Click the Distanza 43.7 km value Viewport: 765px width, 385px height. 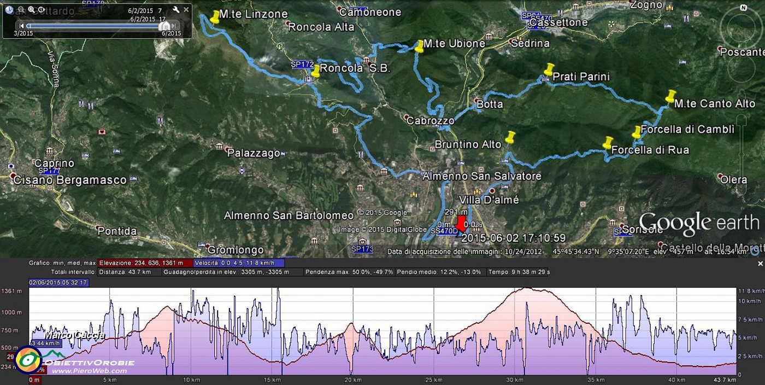[x=131, y=272]
